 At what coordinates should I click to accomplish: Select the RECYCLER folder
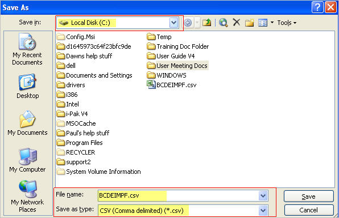click(x=76, y=152)
